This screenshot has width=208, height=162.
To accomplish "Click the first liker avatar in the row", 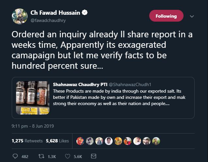I will (x=80, y=141).
